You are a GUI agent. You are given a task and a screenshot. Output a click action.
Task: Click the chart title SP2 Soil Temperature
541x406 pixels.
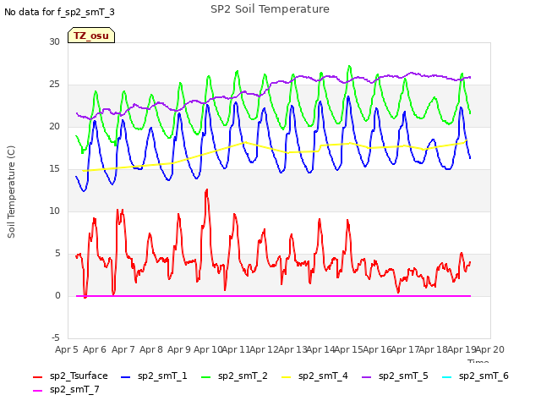pyautogui.click(x=270, y=9)
